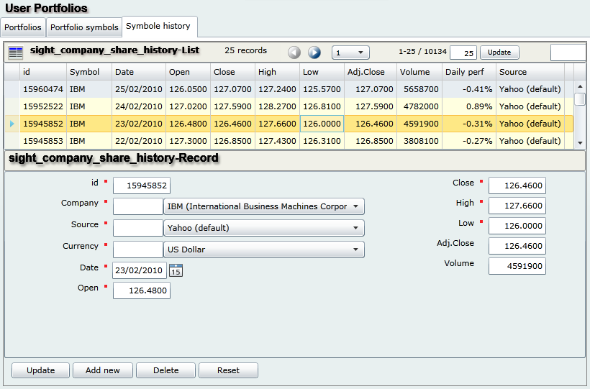This screenshot has height=389, width=590.
Task: Sort by Adj.Close column header
Action: pos(371,72)
